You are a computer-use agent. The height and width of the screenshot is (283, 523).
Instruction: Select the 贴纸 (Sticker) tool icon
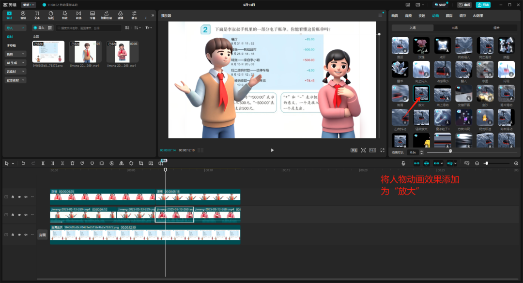(51, 15)
